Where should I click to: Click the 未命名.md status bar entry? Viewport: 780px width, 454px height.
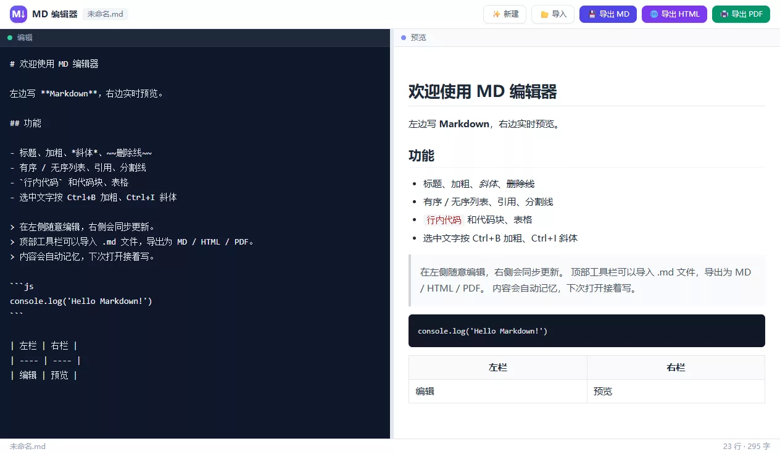point(28,446)
